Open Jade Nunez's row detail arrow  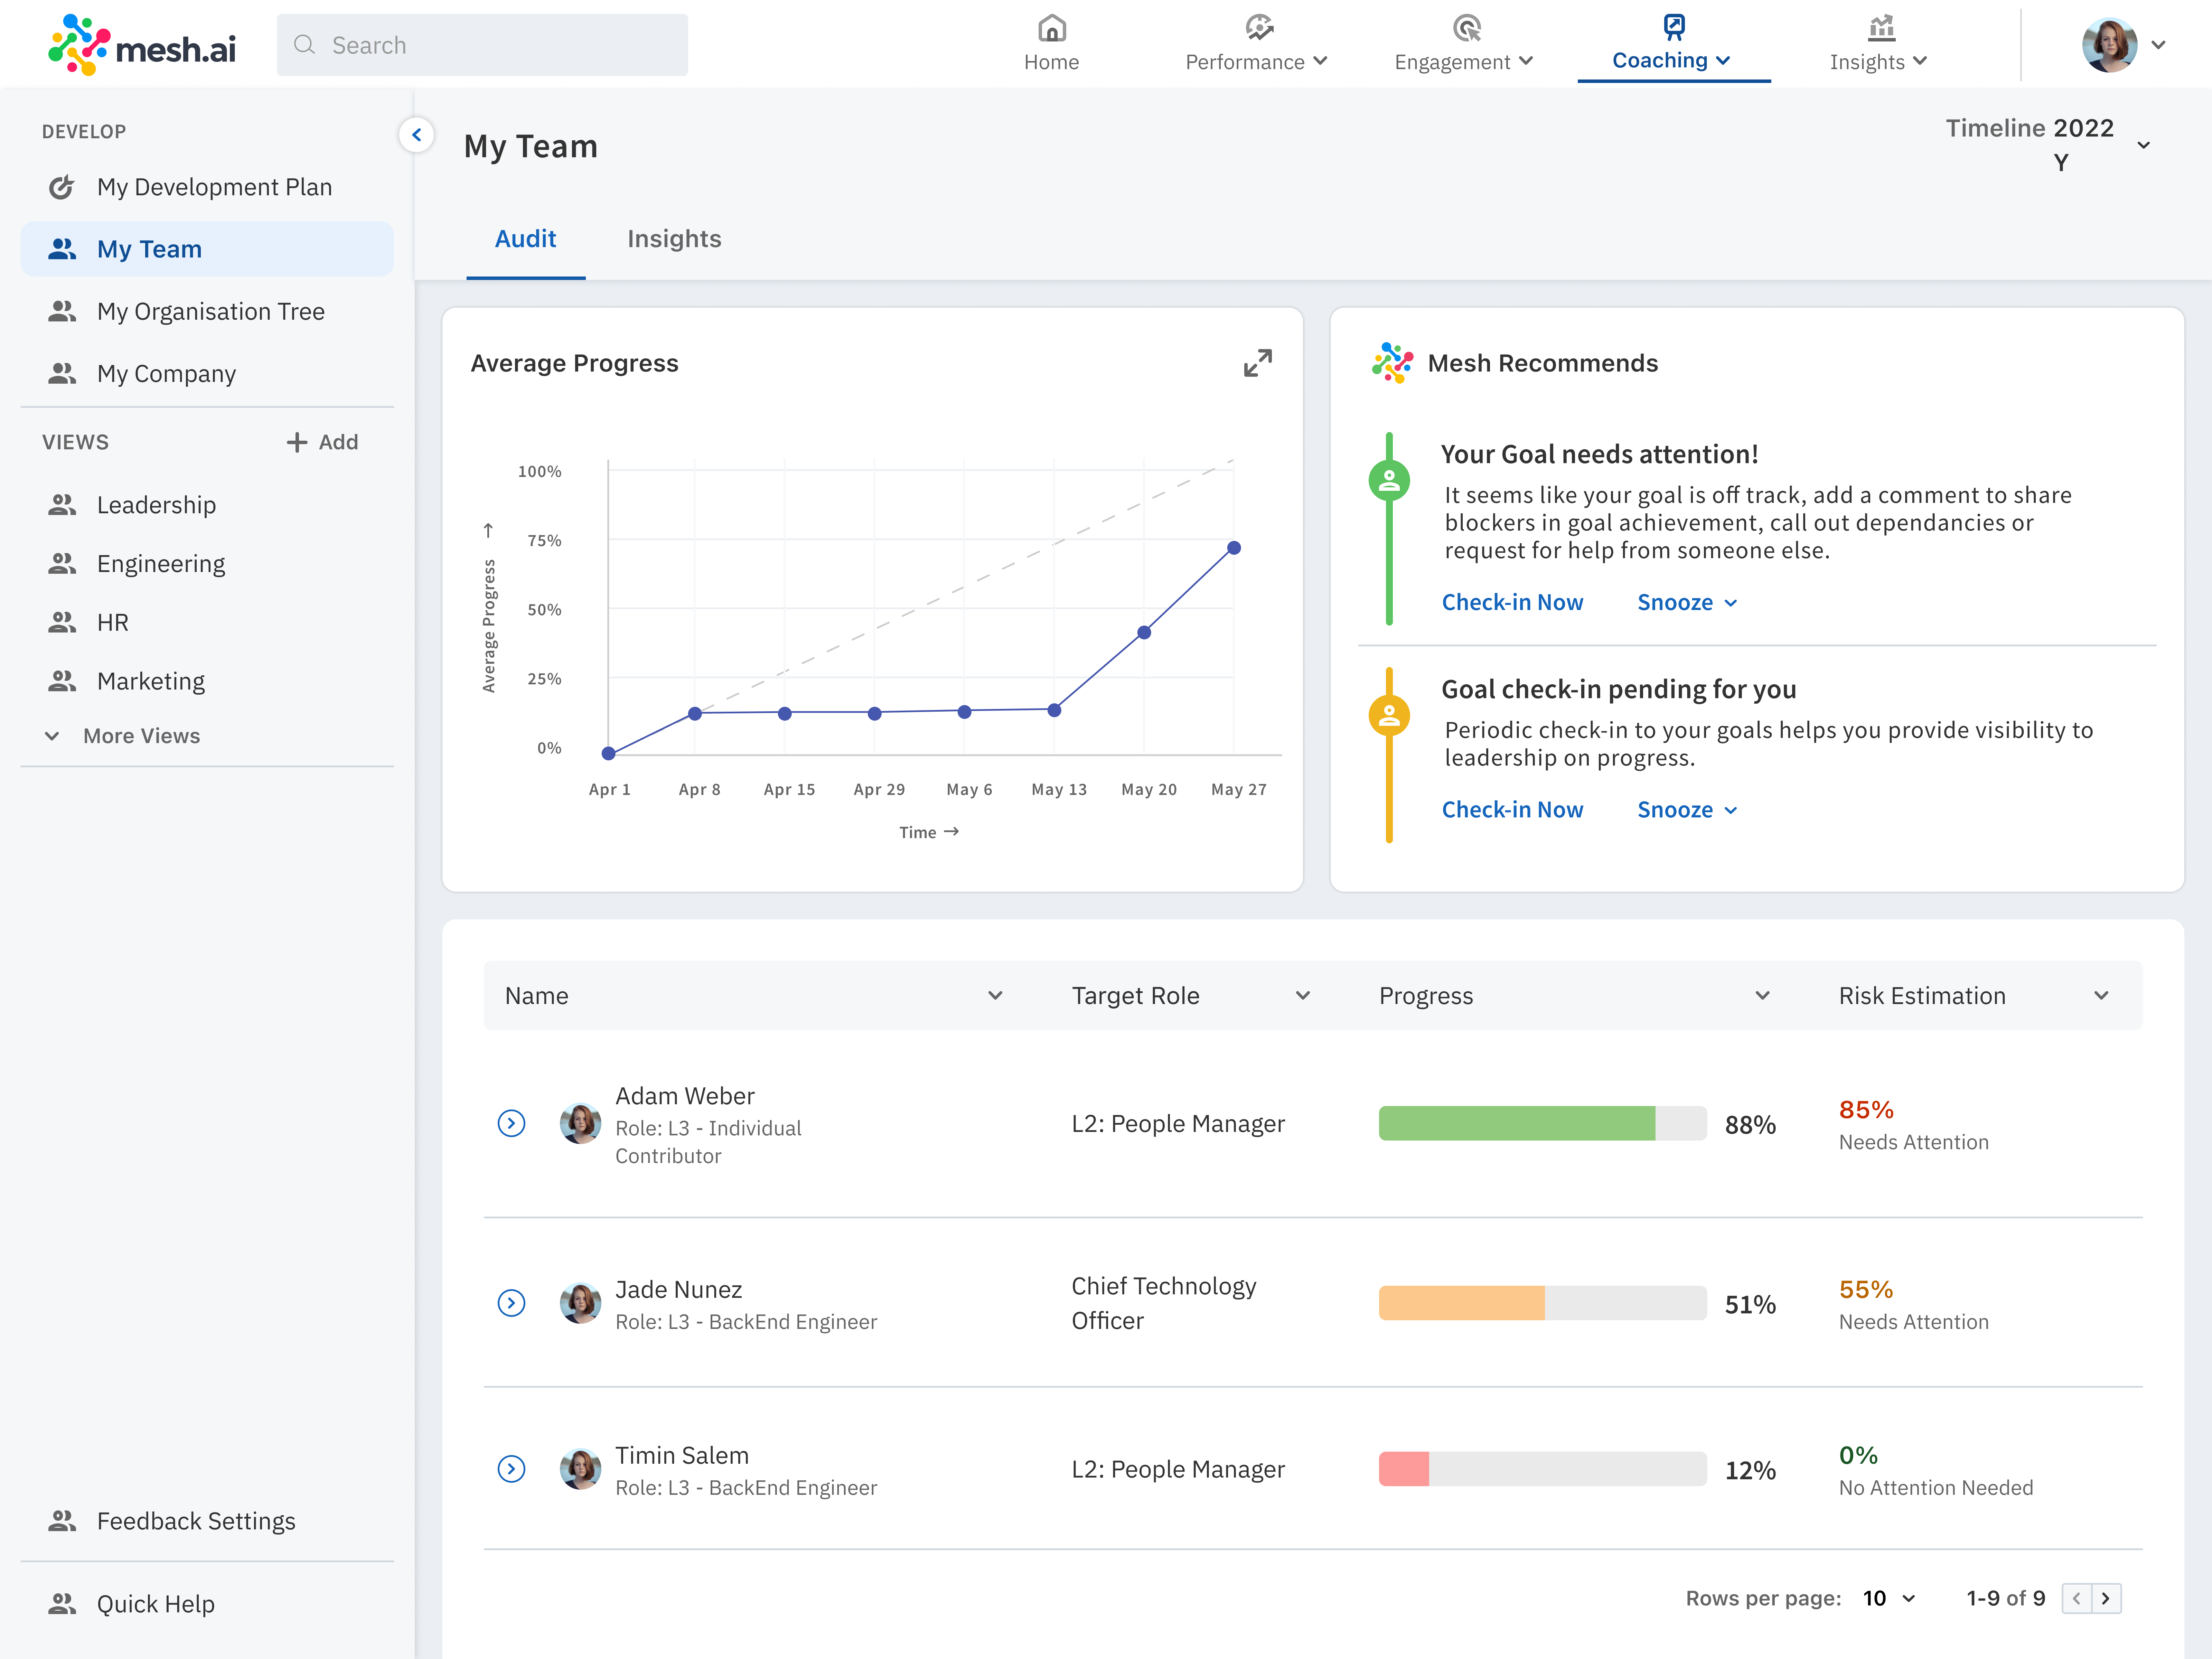coord(511,1303)
